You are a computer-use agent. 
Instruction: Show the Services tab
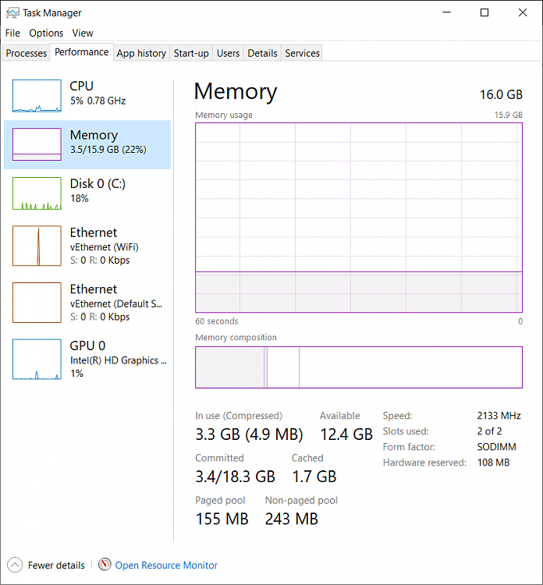click(x=302, y=53)
